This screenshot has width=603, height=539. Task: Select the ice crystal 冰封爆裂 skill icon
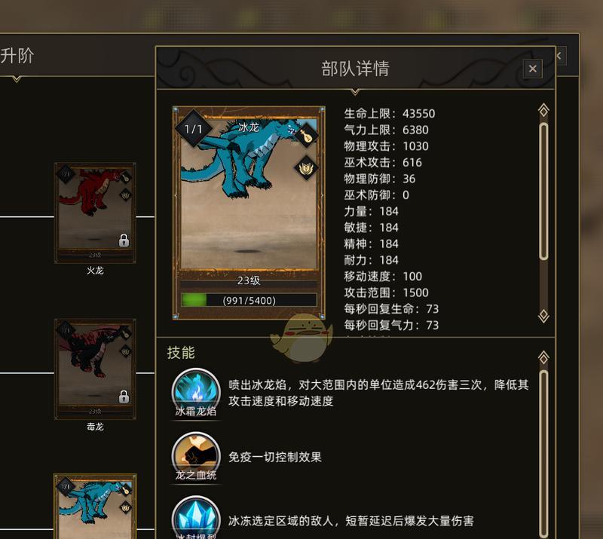tap(196, 518)
